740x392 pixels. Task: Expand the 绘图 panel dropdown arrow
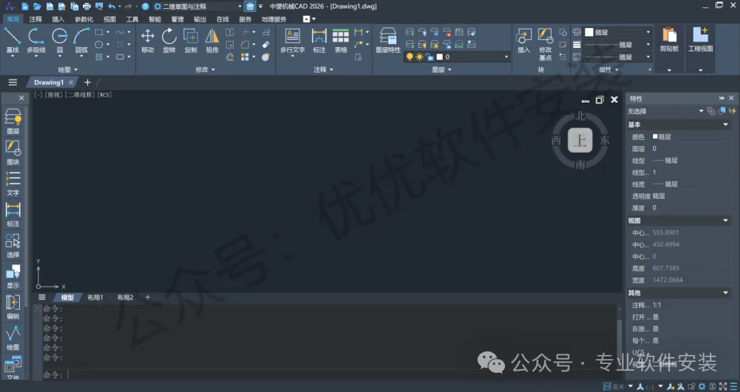coord(76,69)
